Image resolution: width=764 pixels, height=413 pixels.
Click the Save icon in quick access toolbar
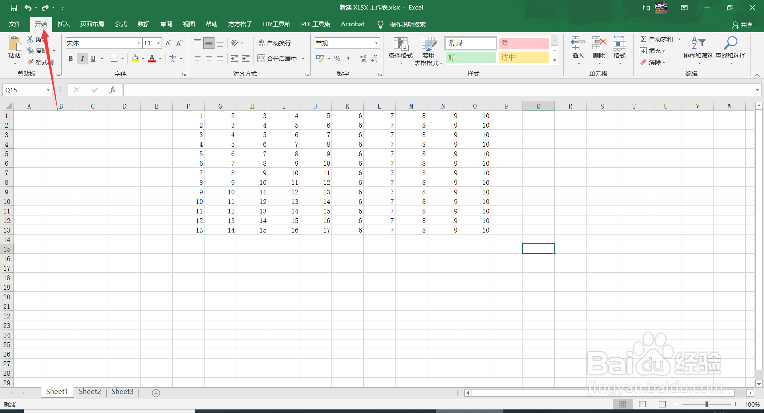click(14, 8)
